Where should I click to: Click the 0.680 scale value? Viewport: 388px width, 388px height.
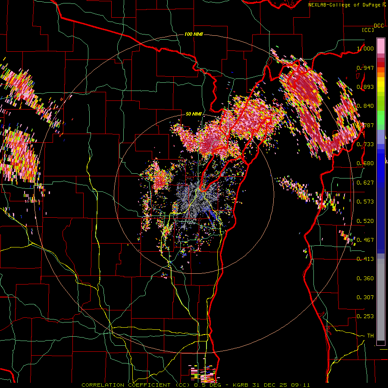[365, 163]
